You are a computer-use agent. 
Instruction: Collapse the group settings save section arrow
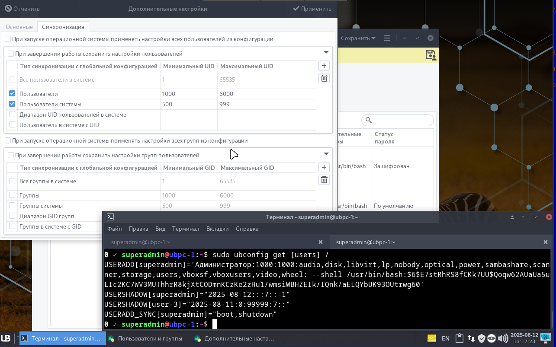click(x=326, y=154)
